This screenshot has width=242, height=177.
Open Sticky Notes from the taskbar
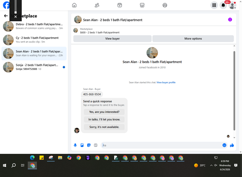click(x=42, y=158)
